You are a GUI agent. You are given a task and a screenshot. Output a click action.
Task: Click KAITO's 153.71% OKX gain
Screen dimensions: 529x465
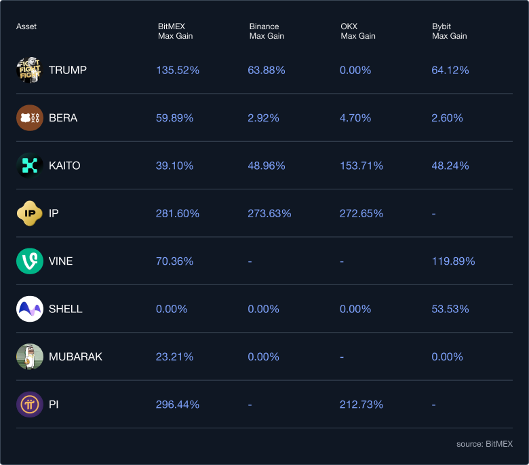click(x=361, y=166)
